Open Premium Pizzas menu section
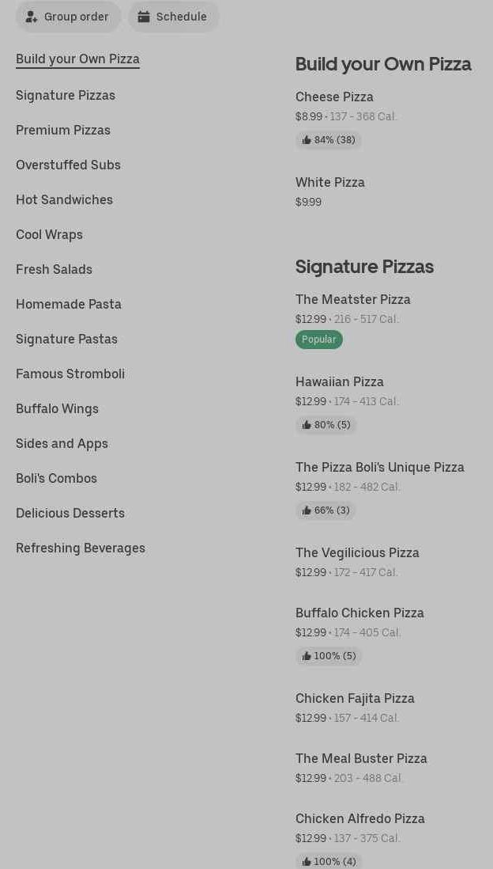493x869 pixels. click(x=63, y=130)
